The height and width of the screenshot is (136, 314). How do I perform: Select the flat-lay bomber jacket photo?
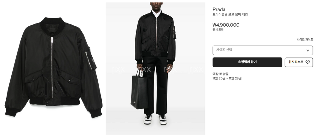[x=53, y=68]
